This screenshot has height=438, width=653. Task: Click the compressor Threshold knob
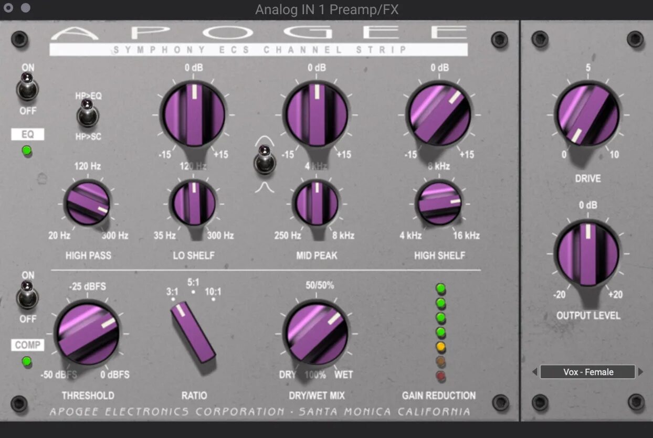click(x=87, y=333)
